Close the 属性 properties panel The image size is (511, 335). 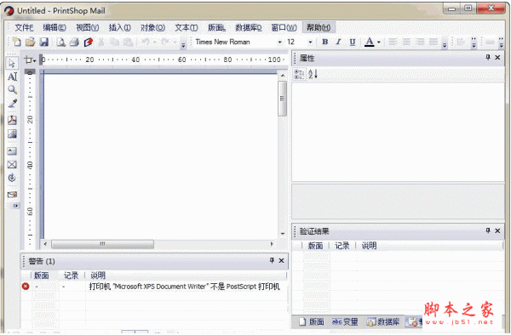point(497,58)
